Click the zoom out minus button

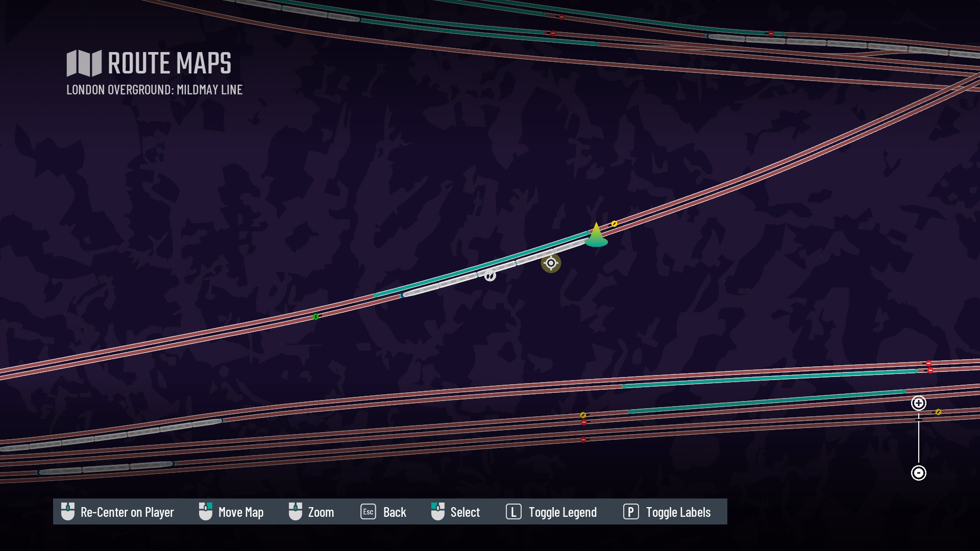pyautogui.click(x=919, y=473)
